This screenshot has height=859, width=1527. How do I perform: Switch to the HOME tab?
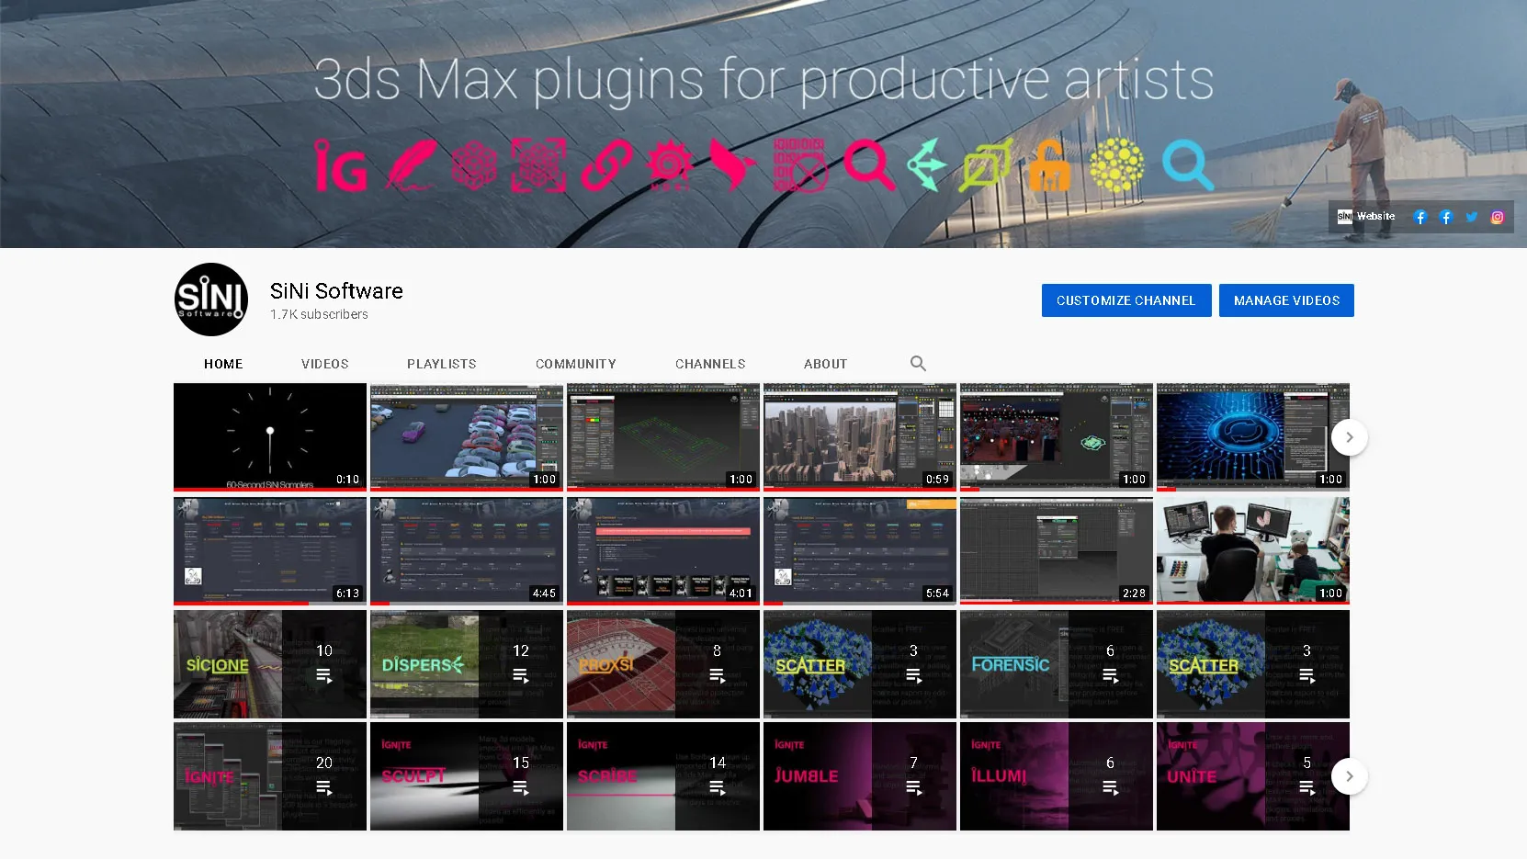tap(223, 364)
